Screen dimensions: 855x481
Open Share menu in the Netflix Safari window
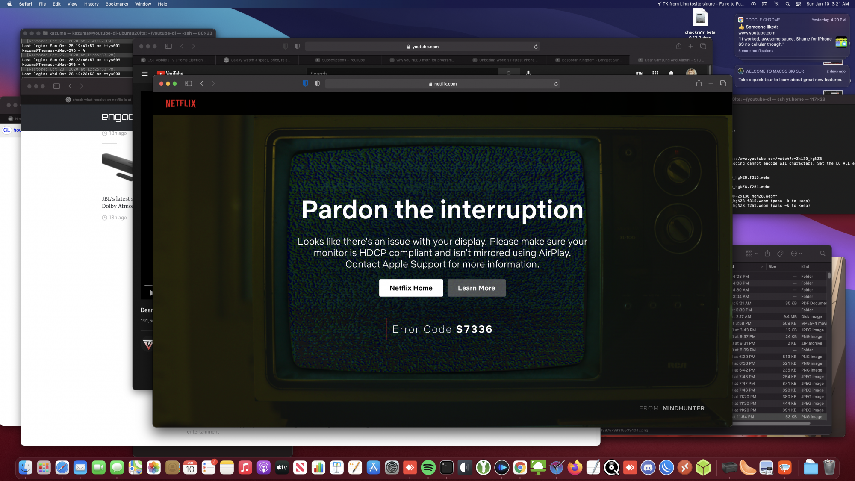[x=699, y=83]
